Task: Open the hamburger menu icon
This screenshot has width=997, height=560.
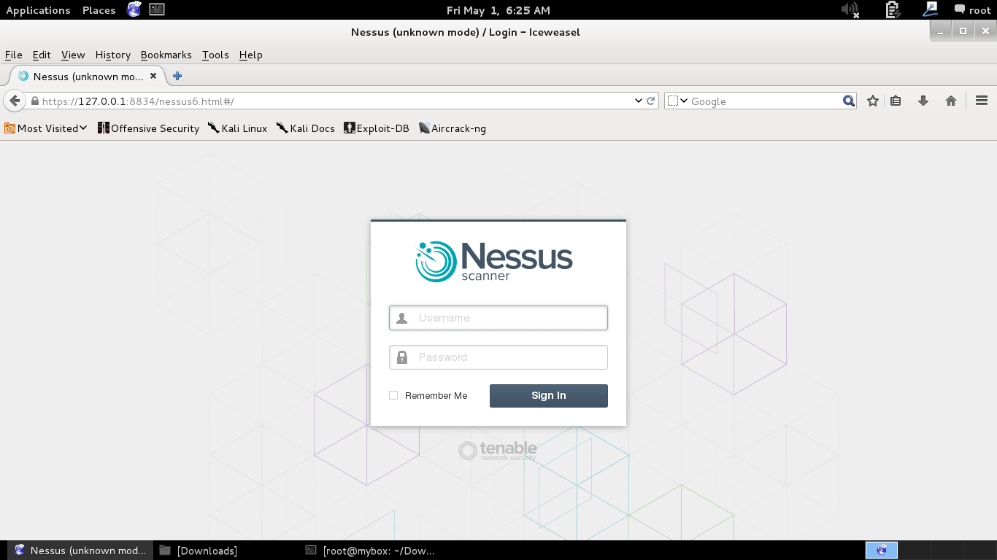Action: point(982,101)
